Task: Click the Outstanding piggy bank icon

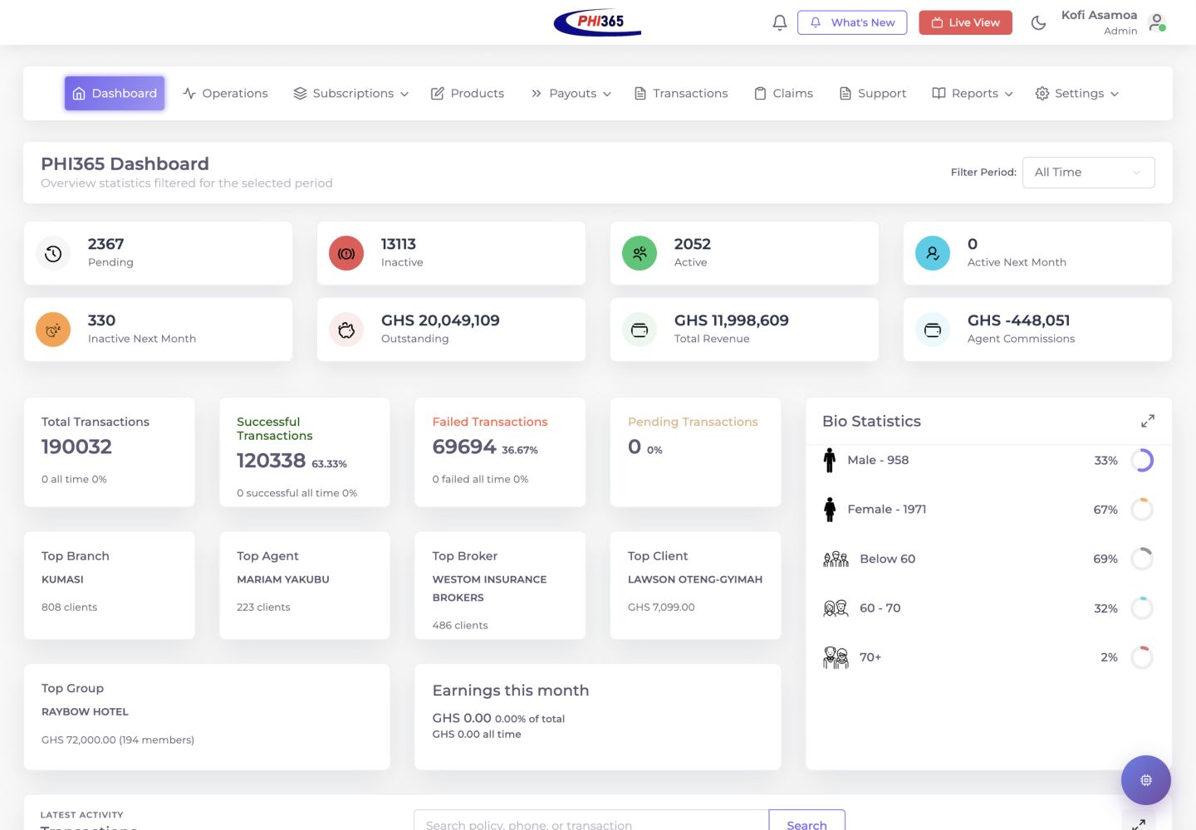Action: [346, 330]
